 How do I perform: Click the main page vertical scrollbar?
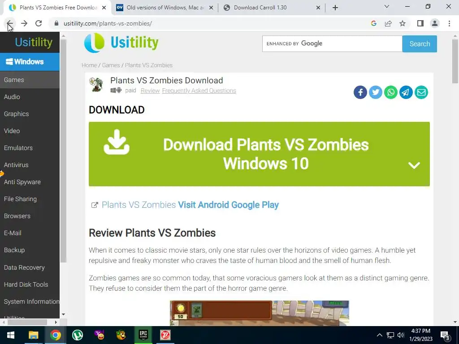pyautogui.click(x=455, y=61)
